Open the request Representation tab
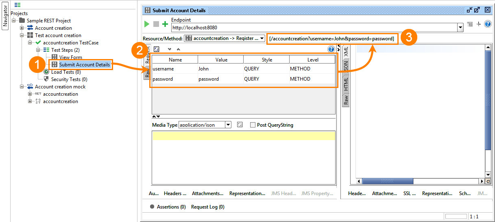This screenshot has width=495, height=222. click(x=247, y=193)
